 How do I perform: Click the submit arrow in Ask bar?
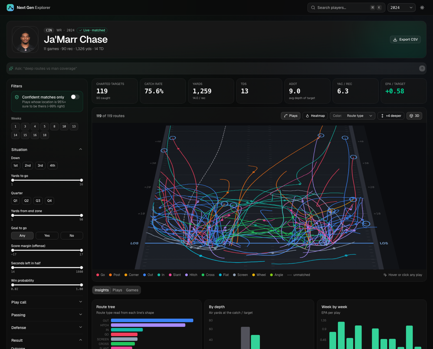(422, 68)
